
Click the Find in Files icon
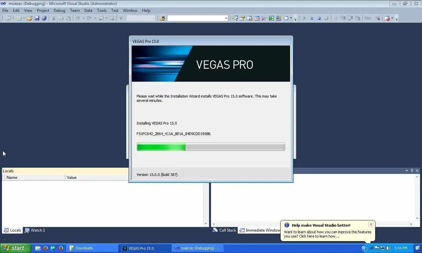[x=162, y=18]
